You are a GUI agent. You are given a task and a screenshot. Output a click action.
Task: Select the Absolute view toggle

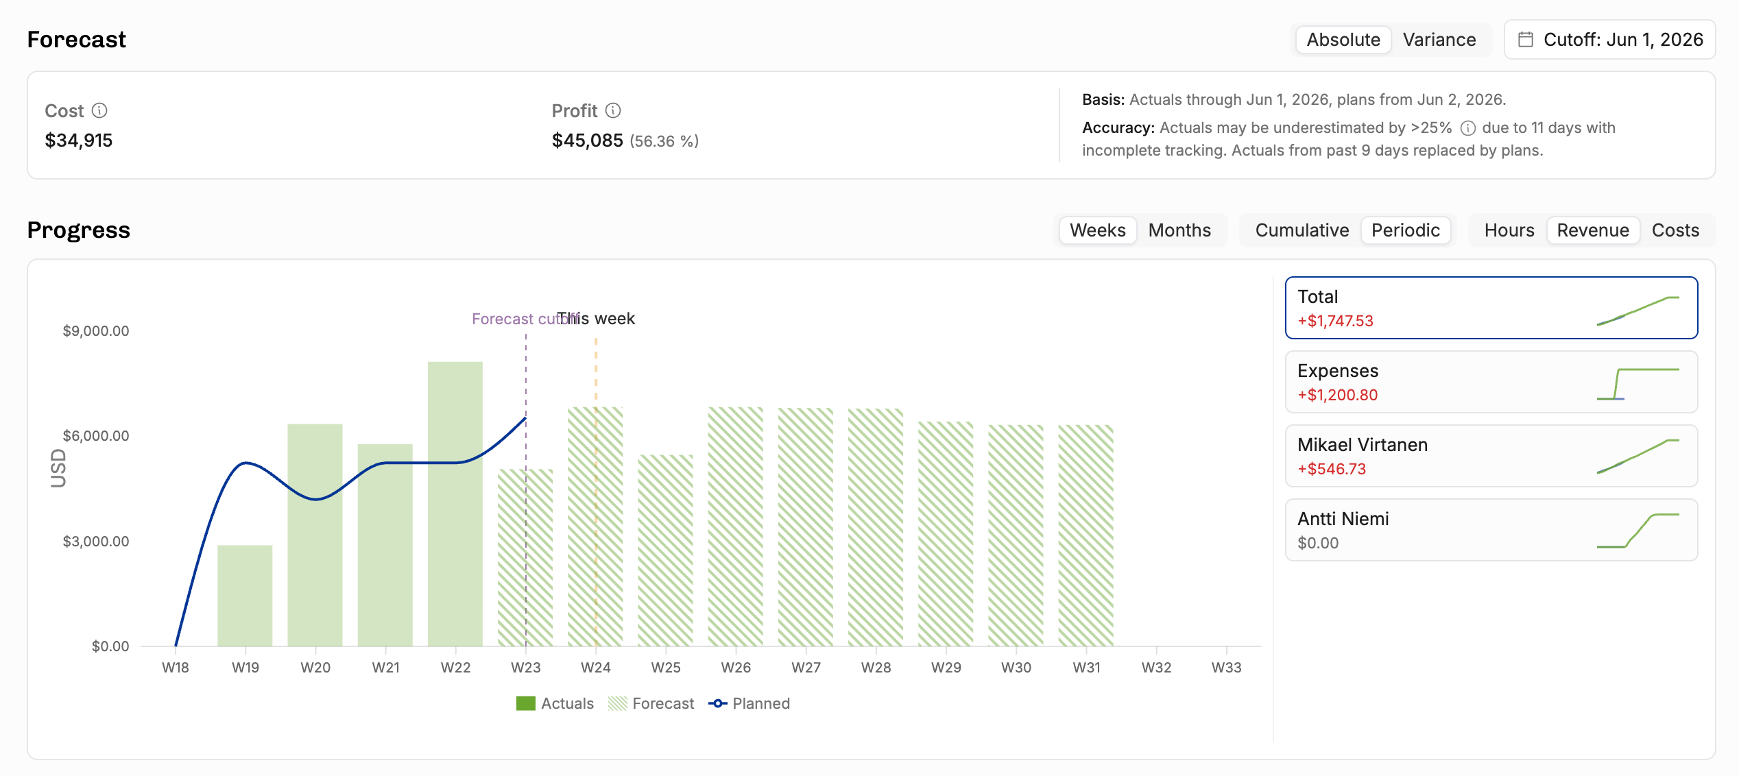[x=1343, y=40]
